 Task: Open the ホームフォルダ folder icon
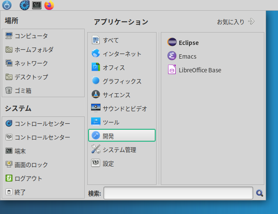click(x=9, y=50)
